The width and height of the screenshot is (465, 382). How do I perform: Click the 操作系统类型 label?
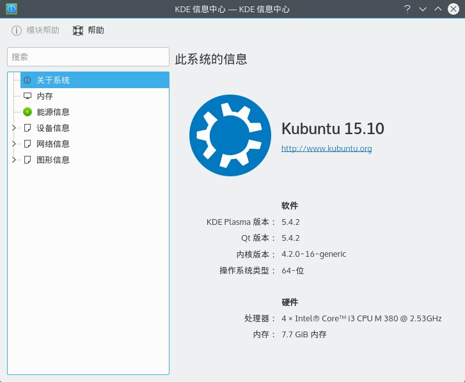[248, 270]
